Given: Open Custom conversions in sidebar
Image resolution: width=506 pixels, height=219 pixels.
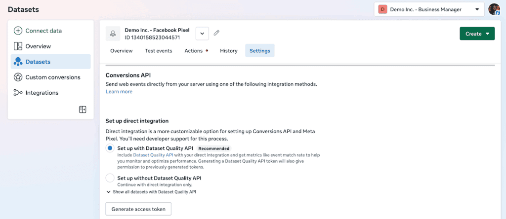Looking at the screenshot, I should 51,77.
